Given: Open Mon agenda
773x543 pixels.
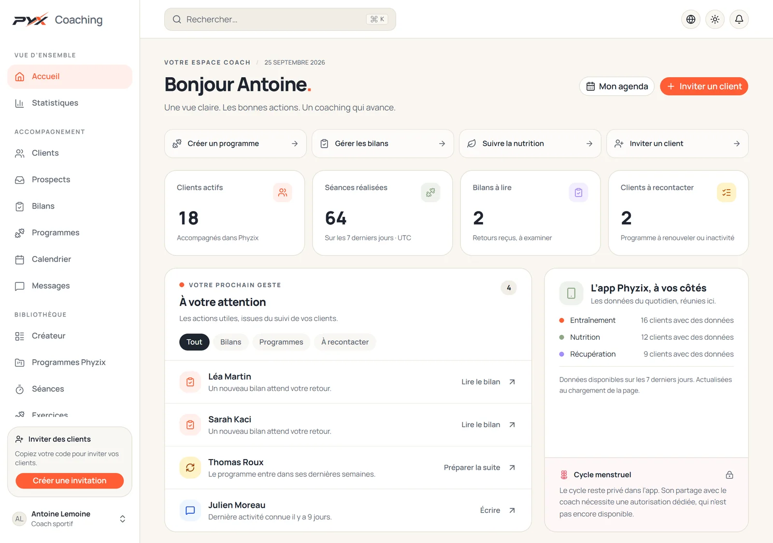Looking at the screenshot, I should [617, 86].
